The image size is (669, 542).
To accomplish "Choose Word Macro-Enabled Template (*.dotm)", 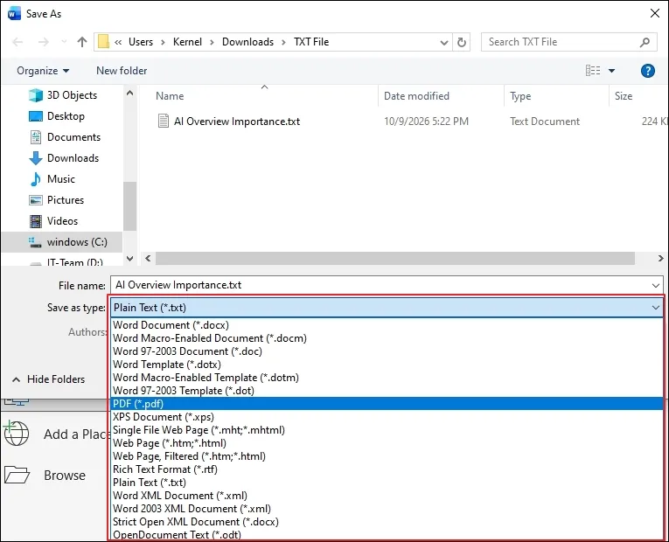I will (x=387, y=378).
